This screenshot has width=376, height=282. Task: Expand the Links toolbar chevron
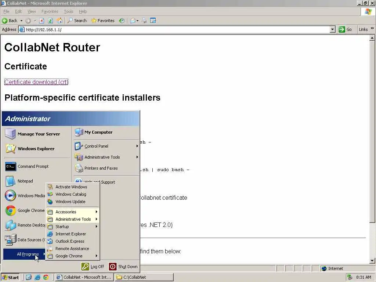[372, 28]
